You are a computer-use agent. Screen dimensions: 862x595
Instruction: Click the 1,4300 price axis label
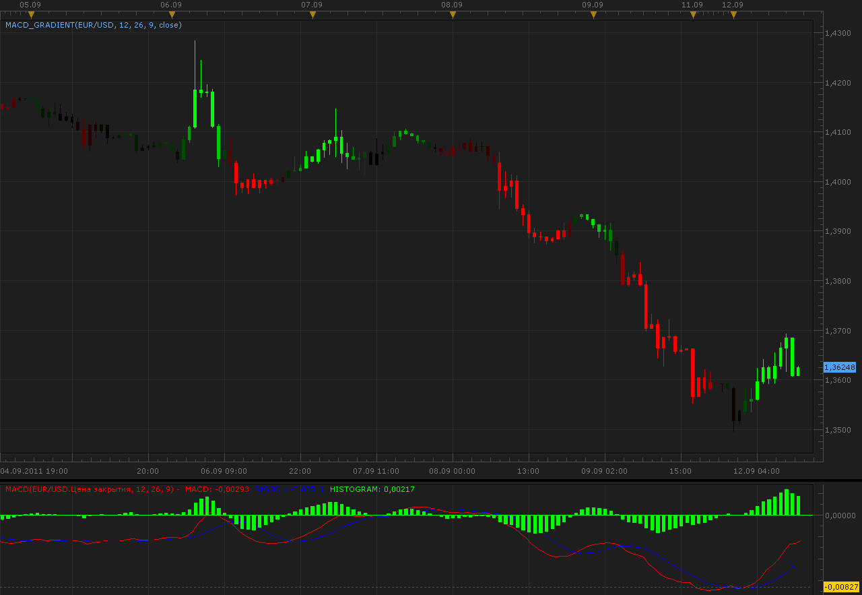pos(838,32)
